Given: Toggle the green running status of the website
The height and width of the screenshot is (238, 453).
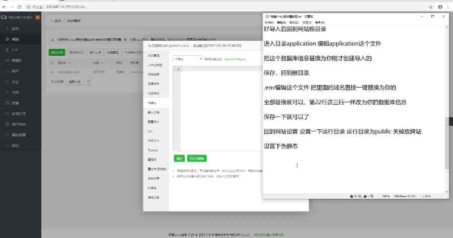Looking at the screenshot, I should tap(97, 71).
